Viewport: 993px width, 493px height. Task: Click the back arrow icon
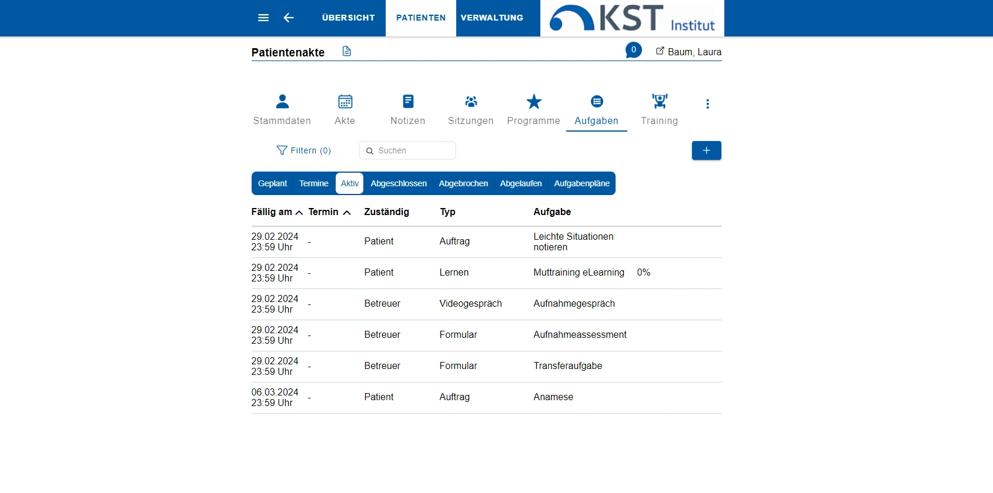click(x=289, y=18)
